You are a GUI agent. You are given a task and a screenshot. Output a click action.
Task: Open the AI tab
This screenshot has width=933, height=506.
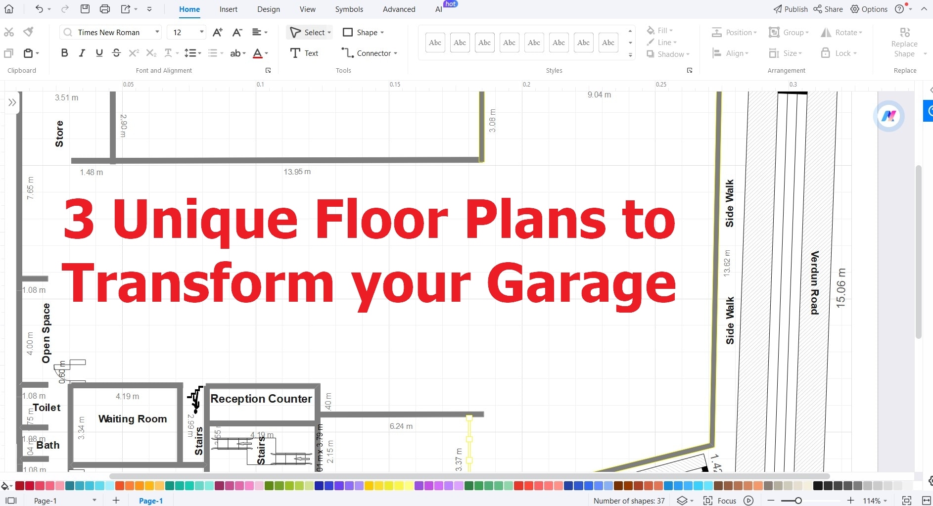point(438,9)
